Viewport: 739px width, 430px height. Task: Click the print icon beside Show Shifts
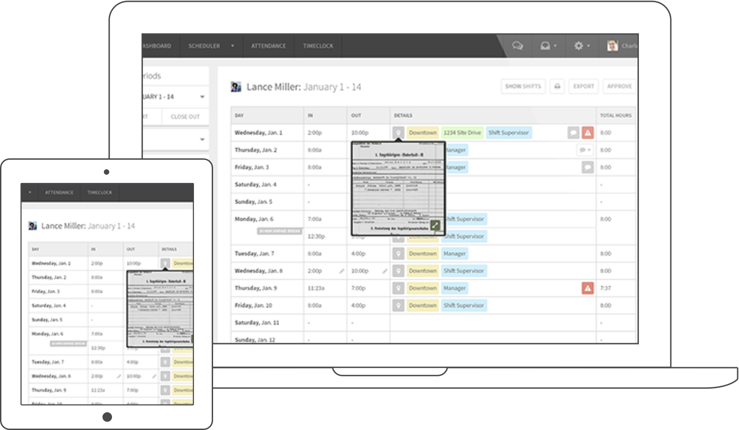tap(557, 86)
